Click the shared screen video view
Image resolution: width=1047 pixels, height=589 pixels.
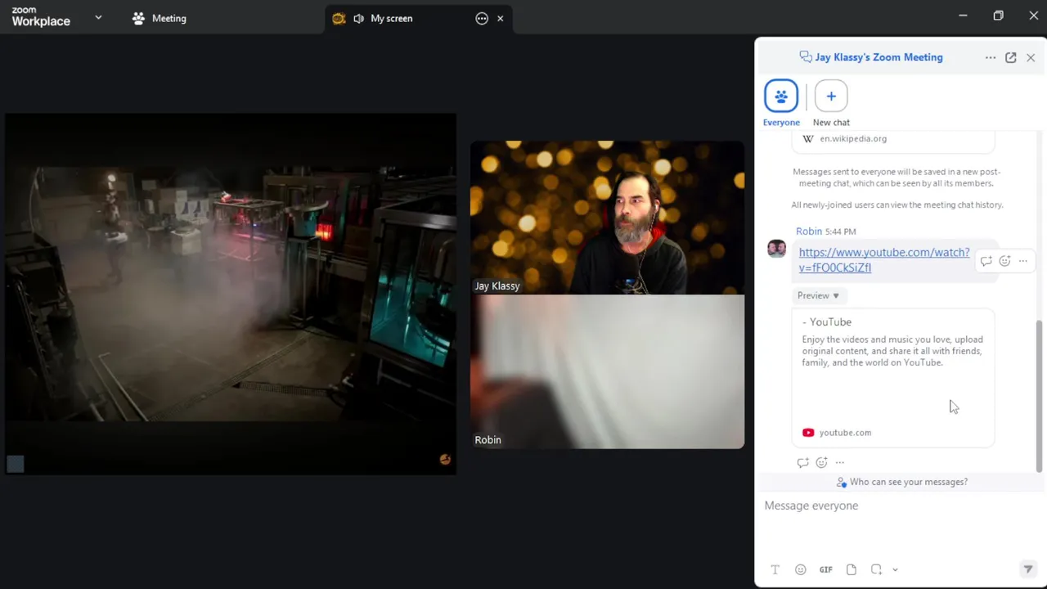click(231, 294)
